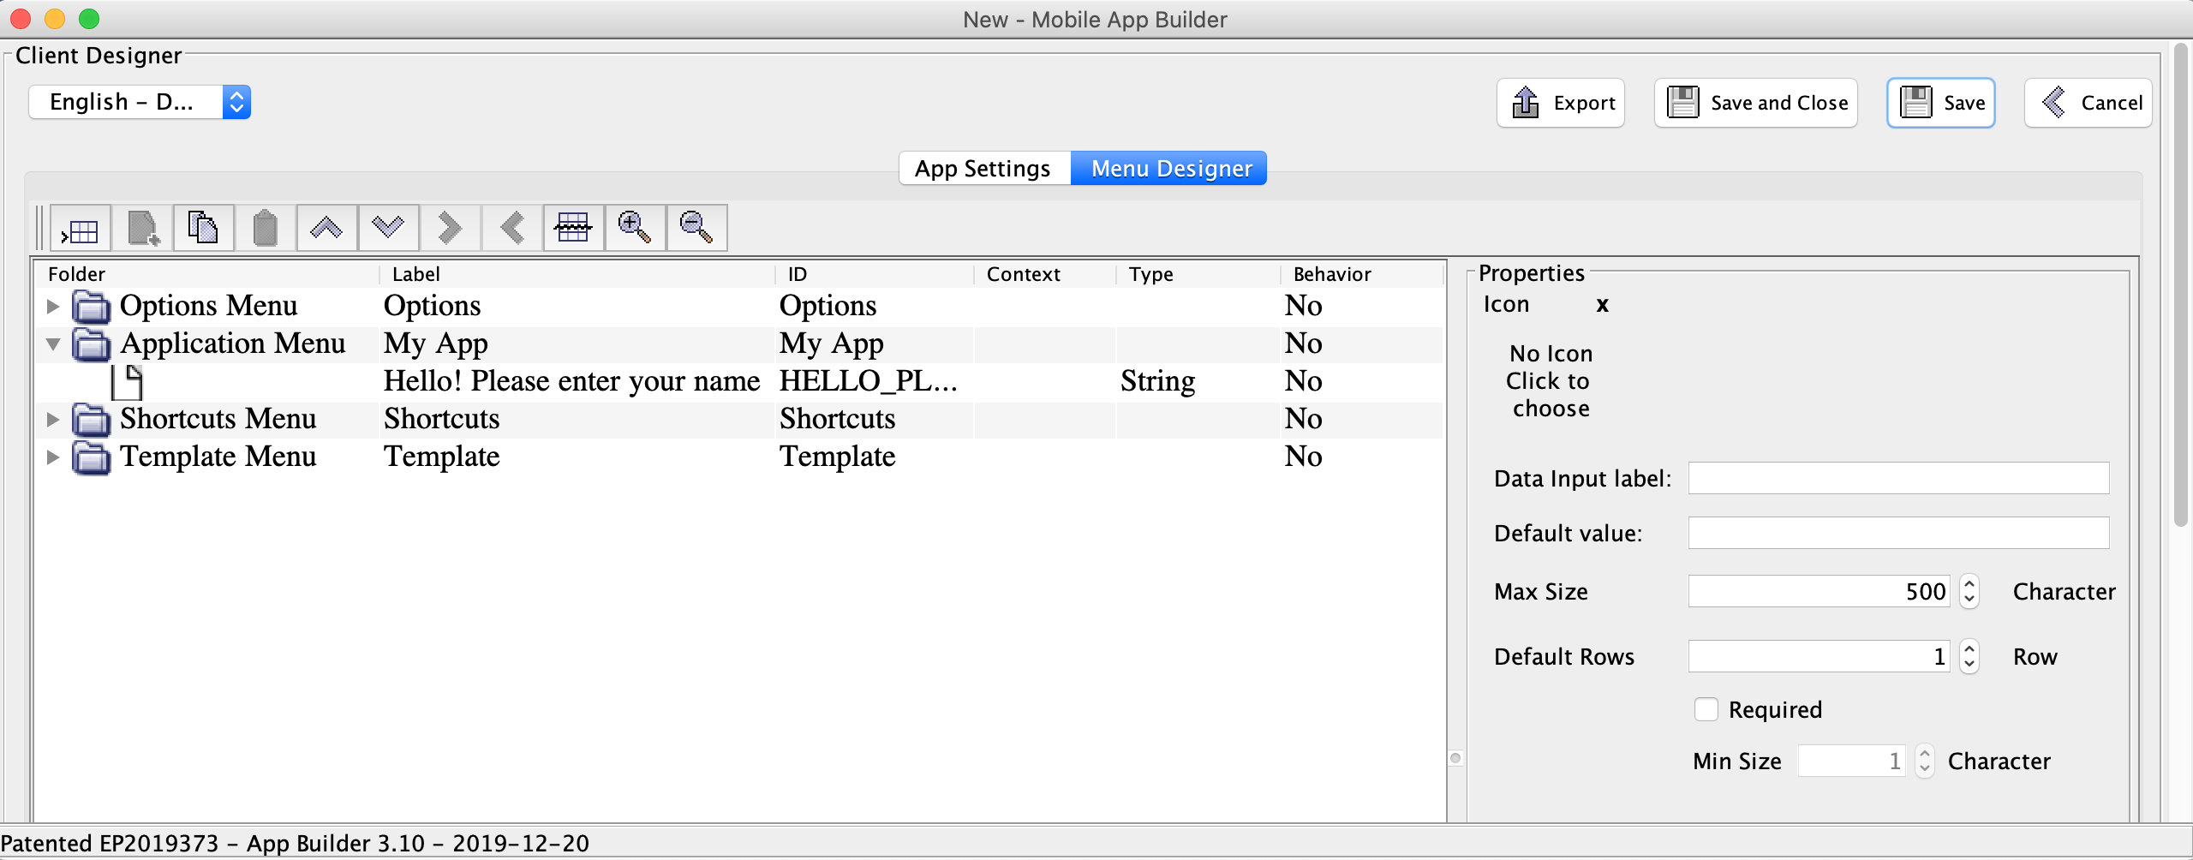Move item up with the up-arrow icon
Viewport: 2193px width, 860px height.
326,229
